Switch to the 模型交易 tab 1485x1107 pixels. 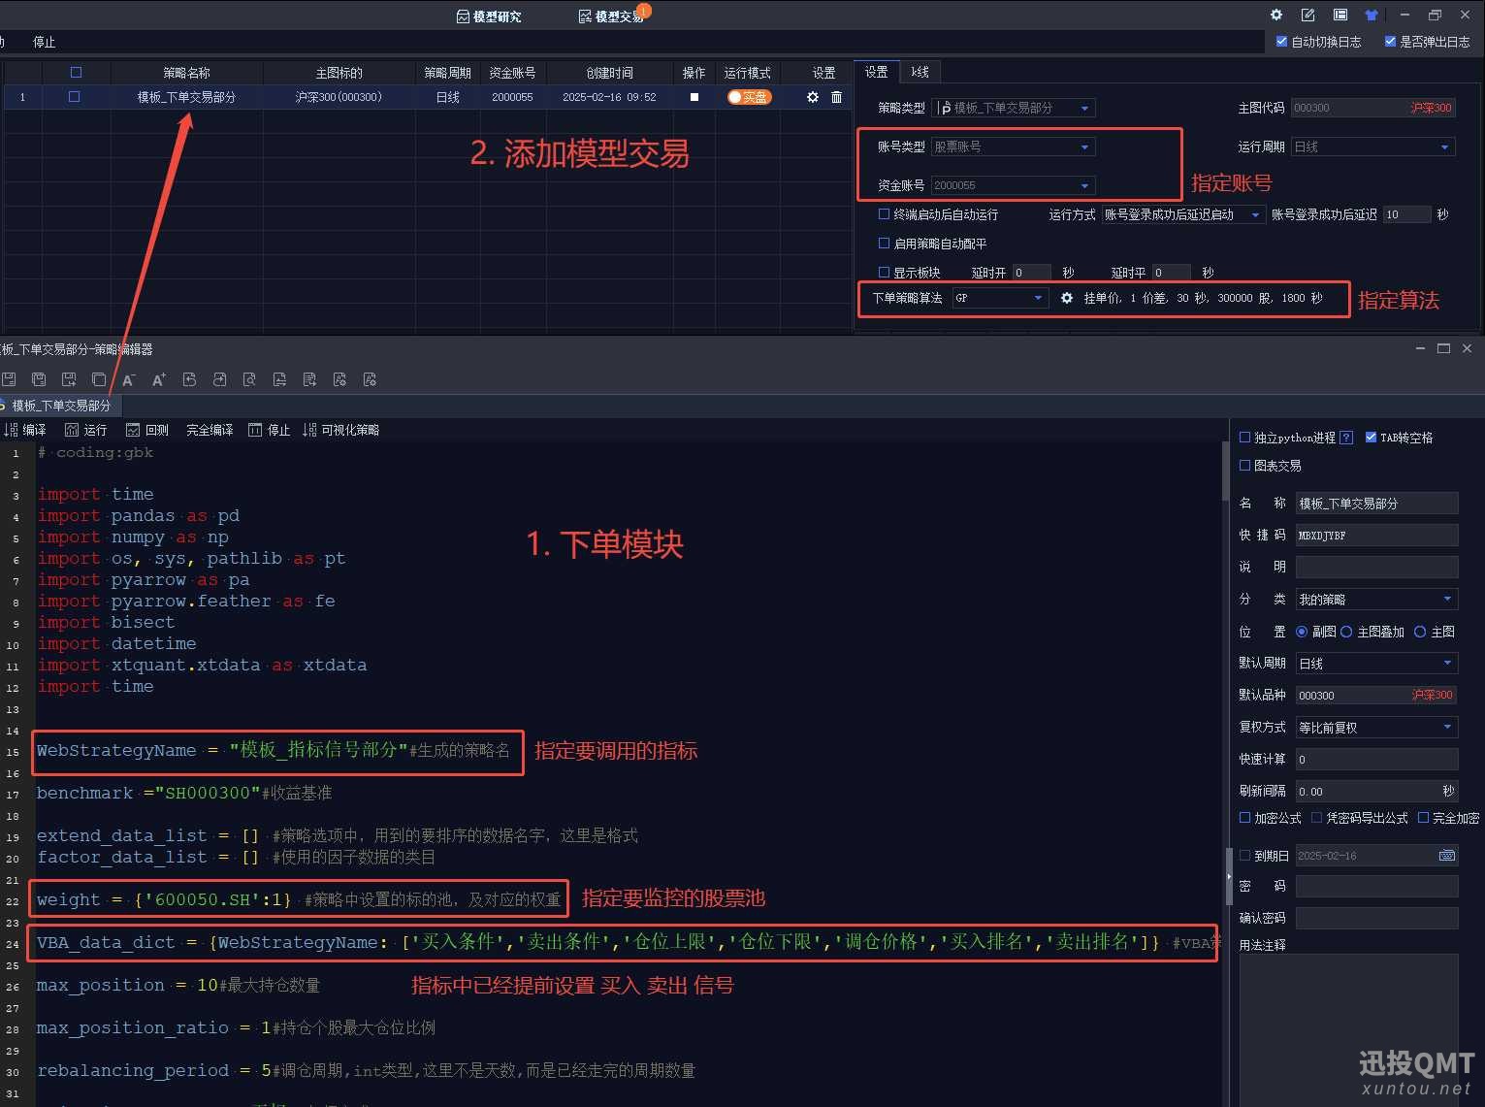pos(611,16)
